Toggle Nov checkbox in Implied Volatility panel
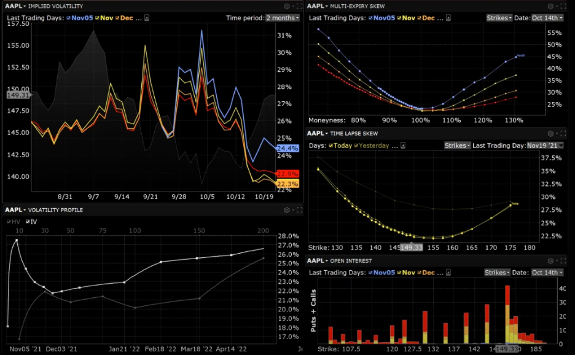This screenshot has height=355, width=575. (x=97, y=18)
